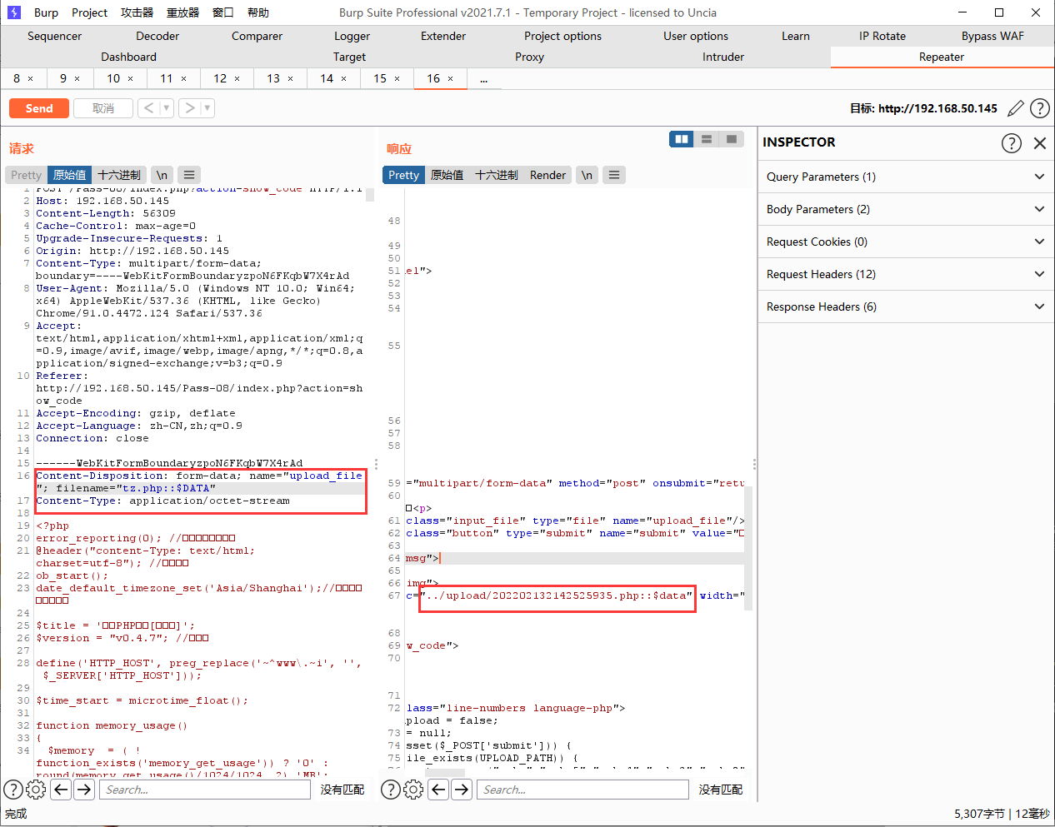
Task: Open the Project options tab
Action: coord(562,36)
